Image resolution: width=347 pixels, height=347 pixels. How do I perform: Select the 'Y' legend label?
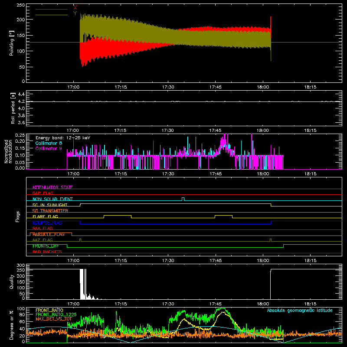[75, 13]
